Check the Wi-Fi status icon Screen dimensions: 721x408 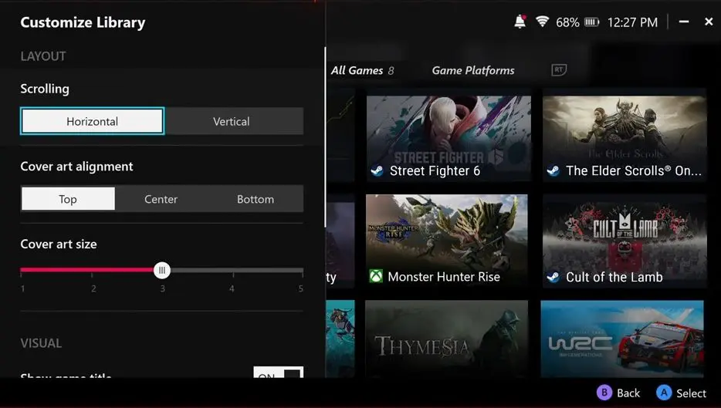542,21
